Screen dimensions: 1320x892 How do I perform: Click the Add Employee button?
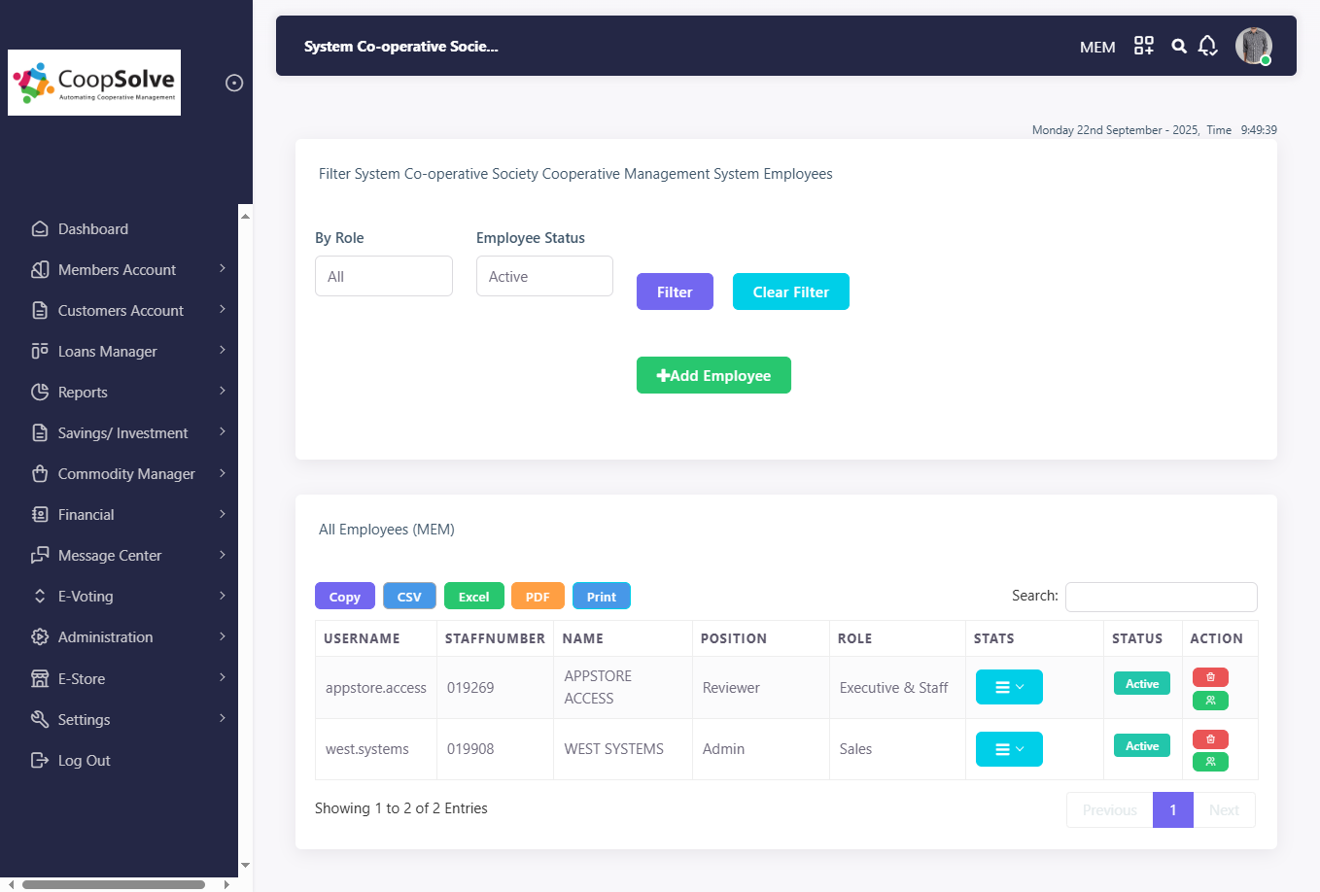pyautogui.click(x=713, y=375)
